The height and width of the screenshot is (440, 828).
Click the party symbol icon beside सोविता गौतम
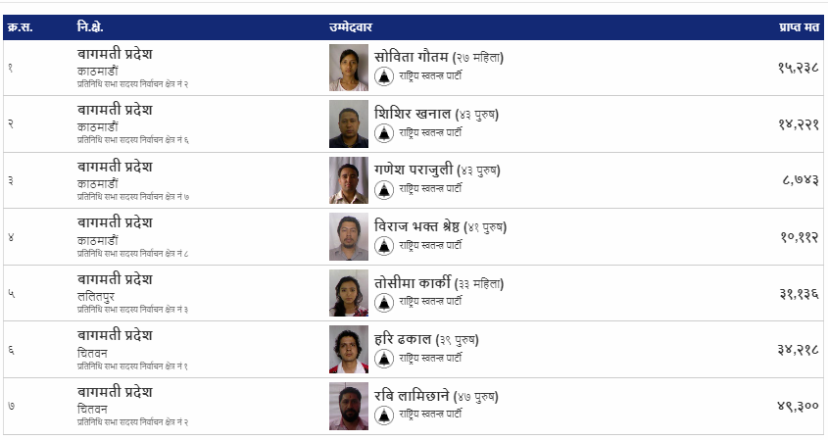[x=384, y=76]
